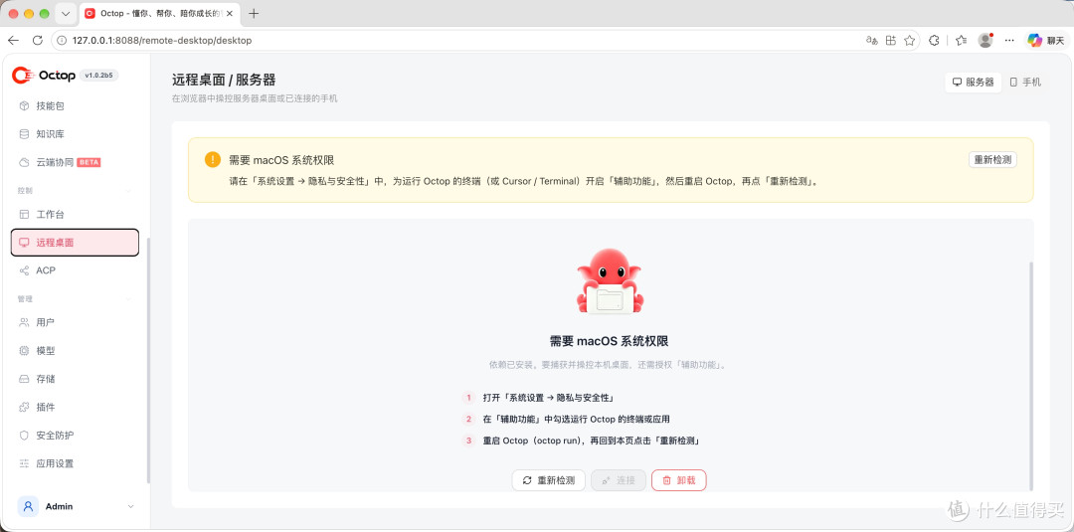The height and width of the screenshot is (532, 1074).
Task: Click the 应用设置 sliders icon
Action: click(24, 463)
